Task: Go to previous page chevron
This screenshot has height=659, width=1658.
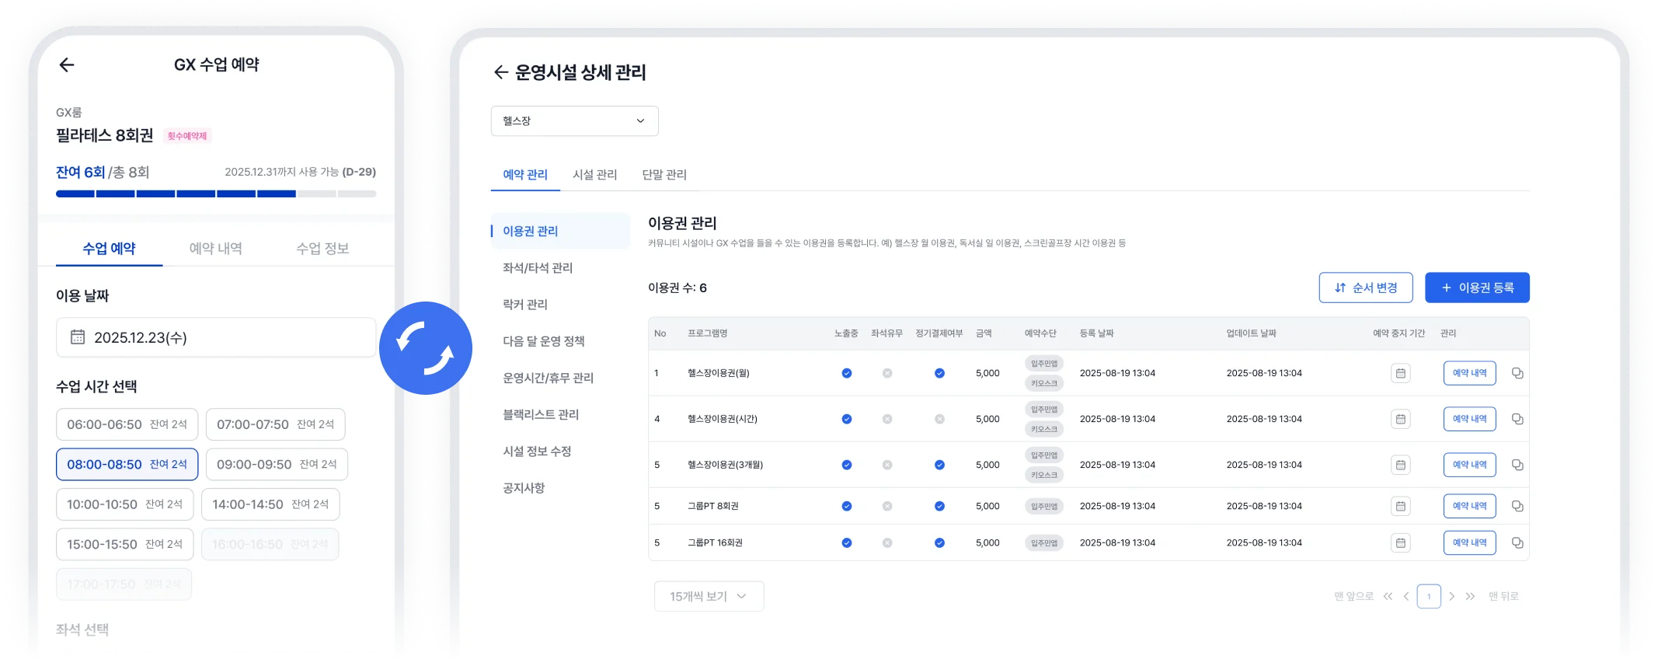Action: click(x=1406, y=596)
